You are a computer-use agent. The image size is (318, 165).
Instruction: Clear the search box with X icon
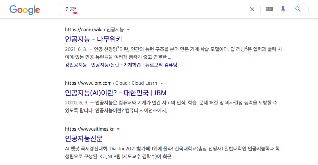click(x=252, y=9)
